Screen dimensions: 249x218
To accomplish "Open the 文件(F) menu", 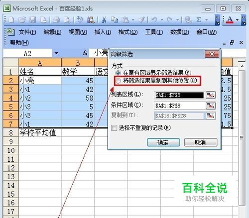I will (27, 32).
